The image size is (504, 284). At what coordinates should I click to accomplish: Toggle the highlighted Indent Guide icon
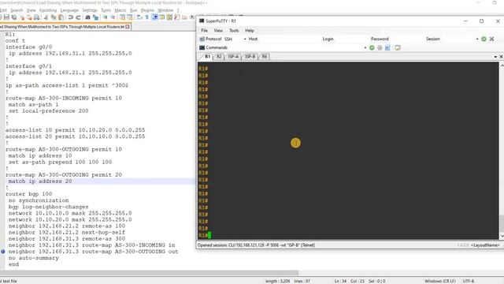coord(154,17)
